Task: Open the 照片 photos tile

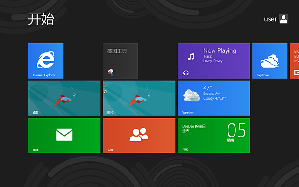Action: coord(139,98)
